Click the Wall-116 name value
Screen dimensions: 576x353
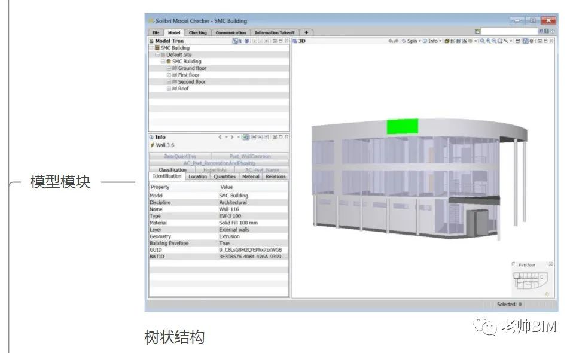229,209
